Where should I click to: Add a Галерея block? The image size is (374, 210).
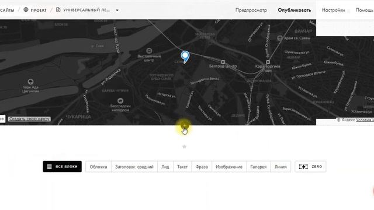pyautogui.click(x=258, y=167)
